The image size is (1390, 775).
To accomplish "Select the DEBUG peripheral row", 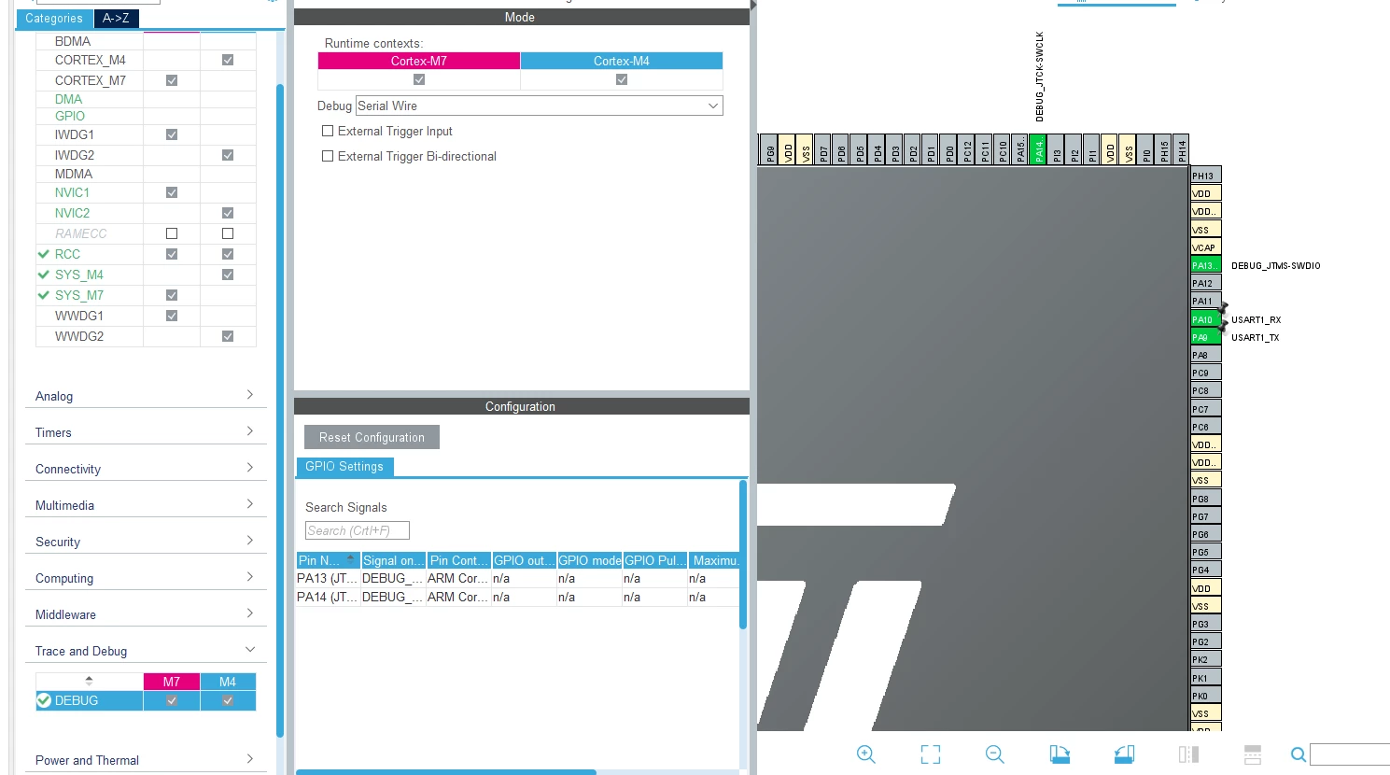I will 146,700.
